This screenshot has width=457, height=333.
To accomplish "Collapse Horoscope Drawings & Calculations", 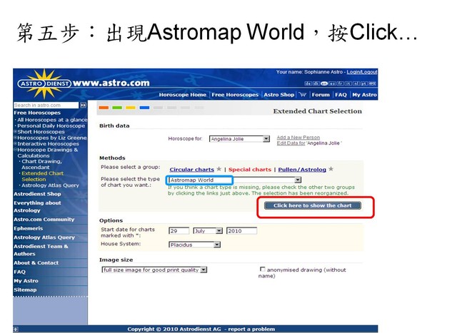I will [x=15, y=150].
